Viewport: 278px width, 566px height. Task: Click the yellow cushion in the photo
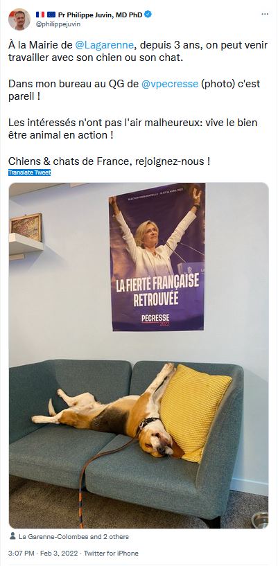pos(196,413)
